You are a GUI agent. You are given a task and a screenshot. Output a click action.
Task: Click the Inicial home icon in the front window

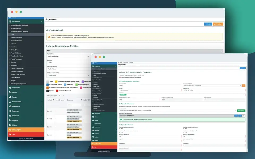point(93,63)
